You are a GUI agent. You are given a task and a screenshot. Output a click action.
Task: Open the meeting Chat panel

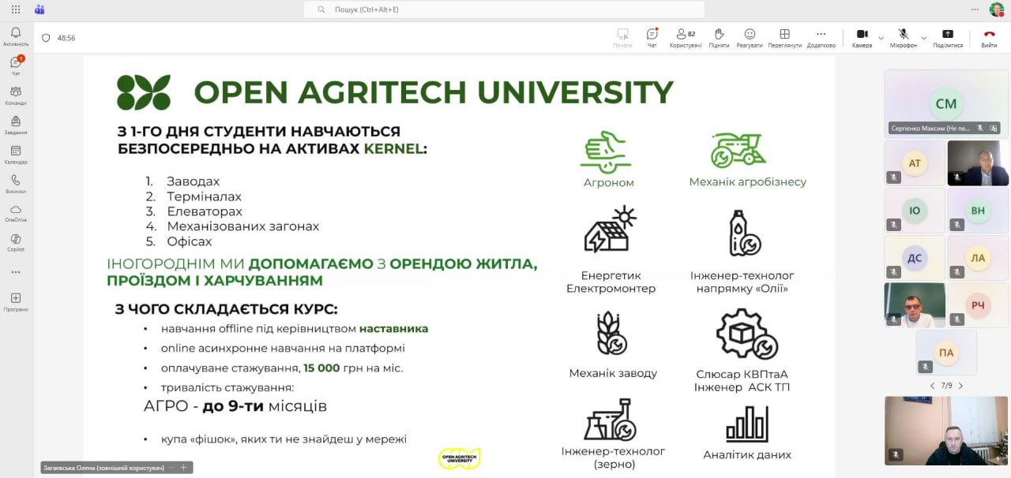[652, 37]
